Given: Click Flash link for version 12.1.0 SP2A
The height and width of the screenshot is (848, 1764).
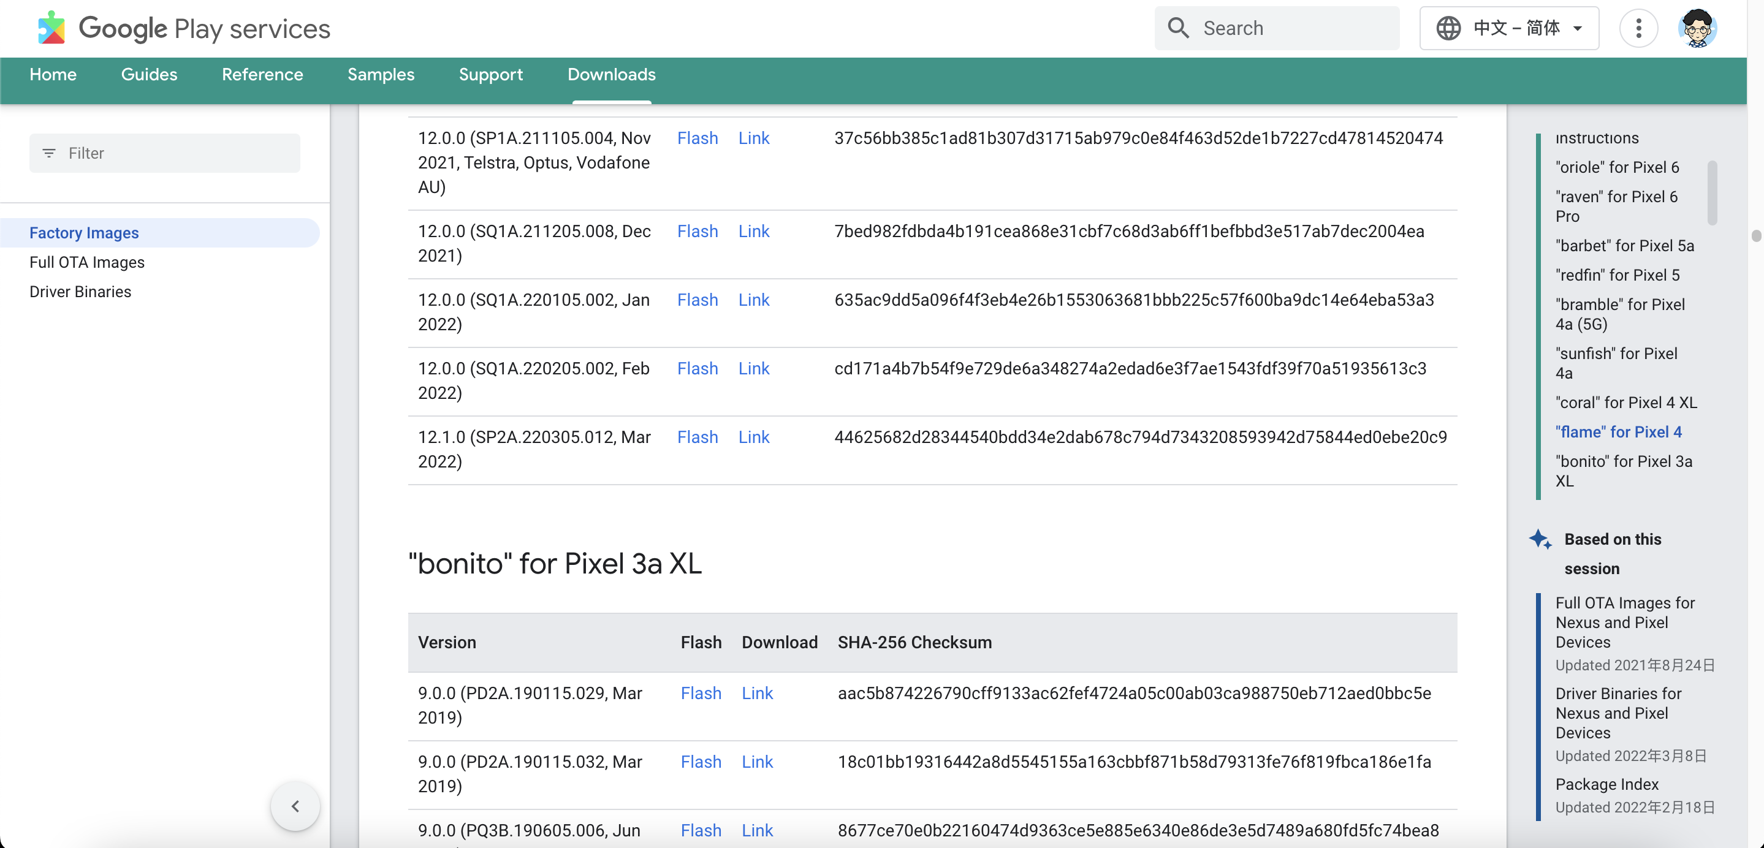Looking at the screenshot, I should [698, 436].
